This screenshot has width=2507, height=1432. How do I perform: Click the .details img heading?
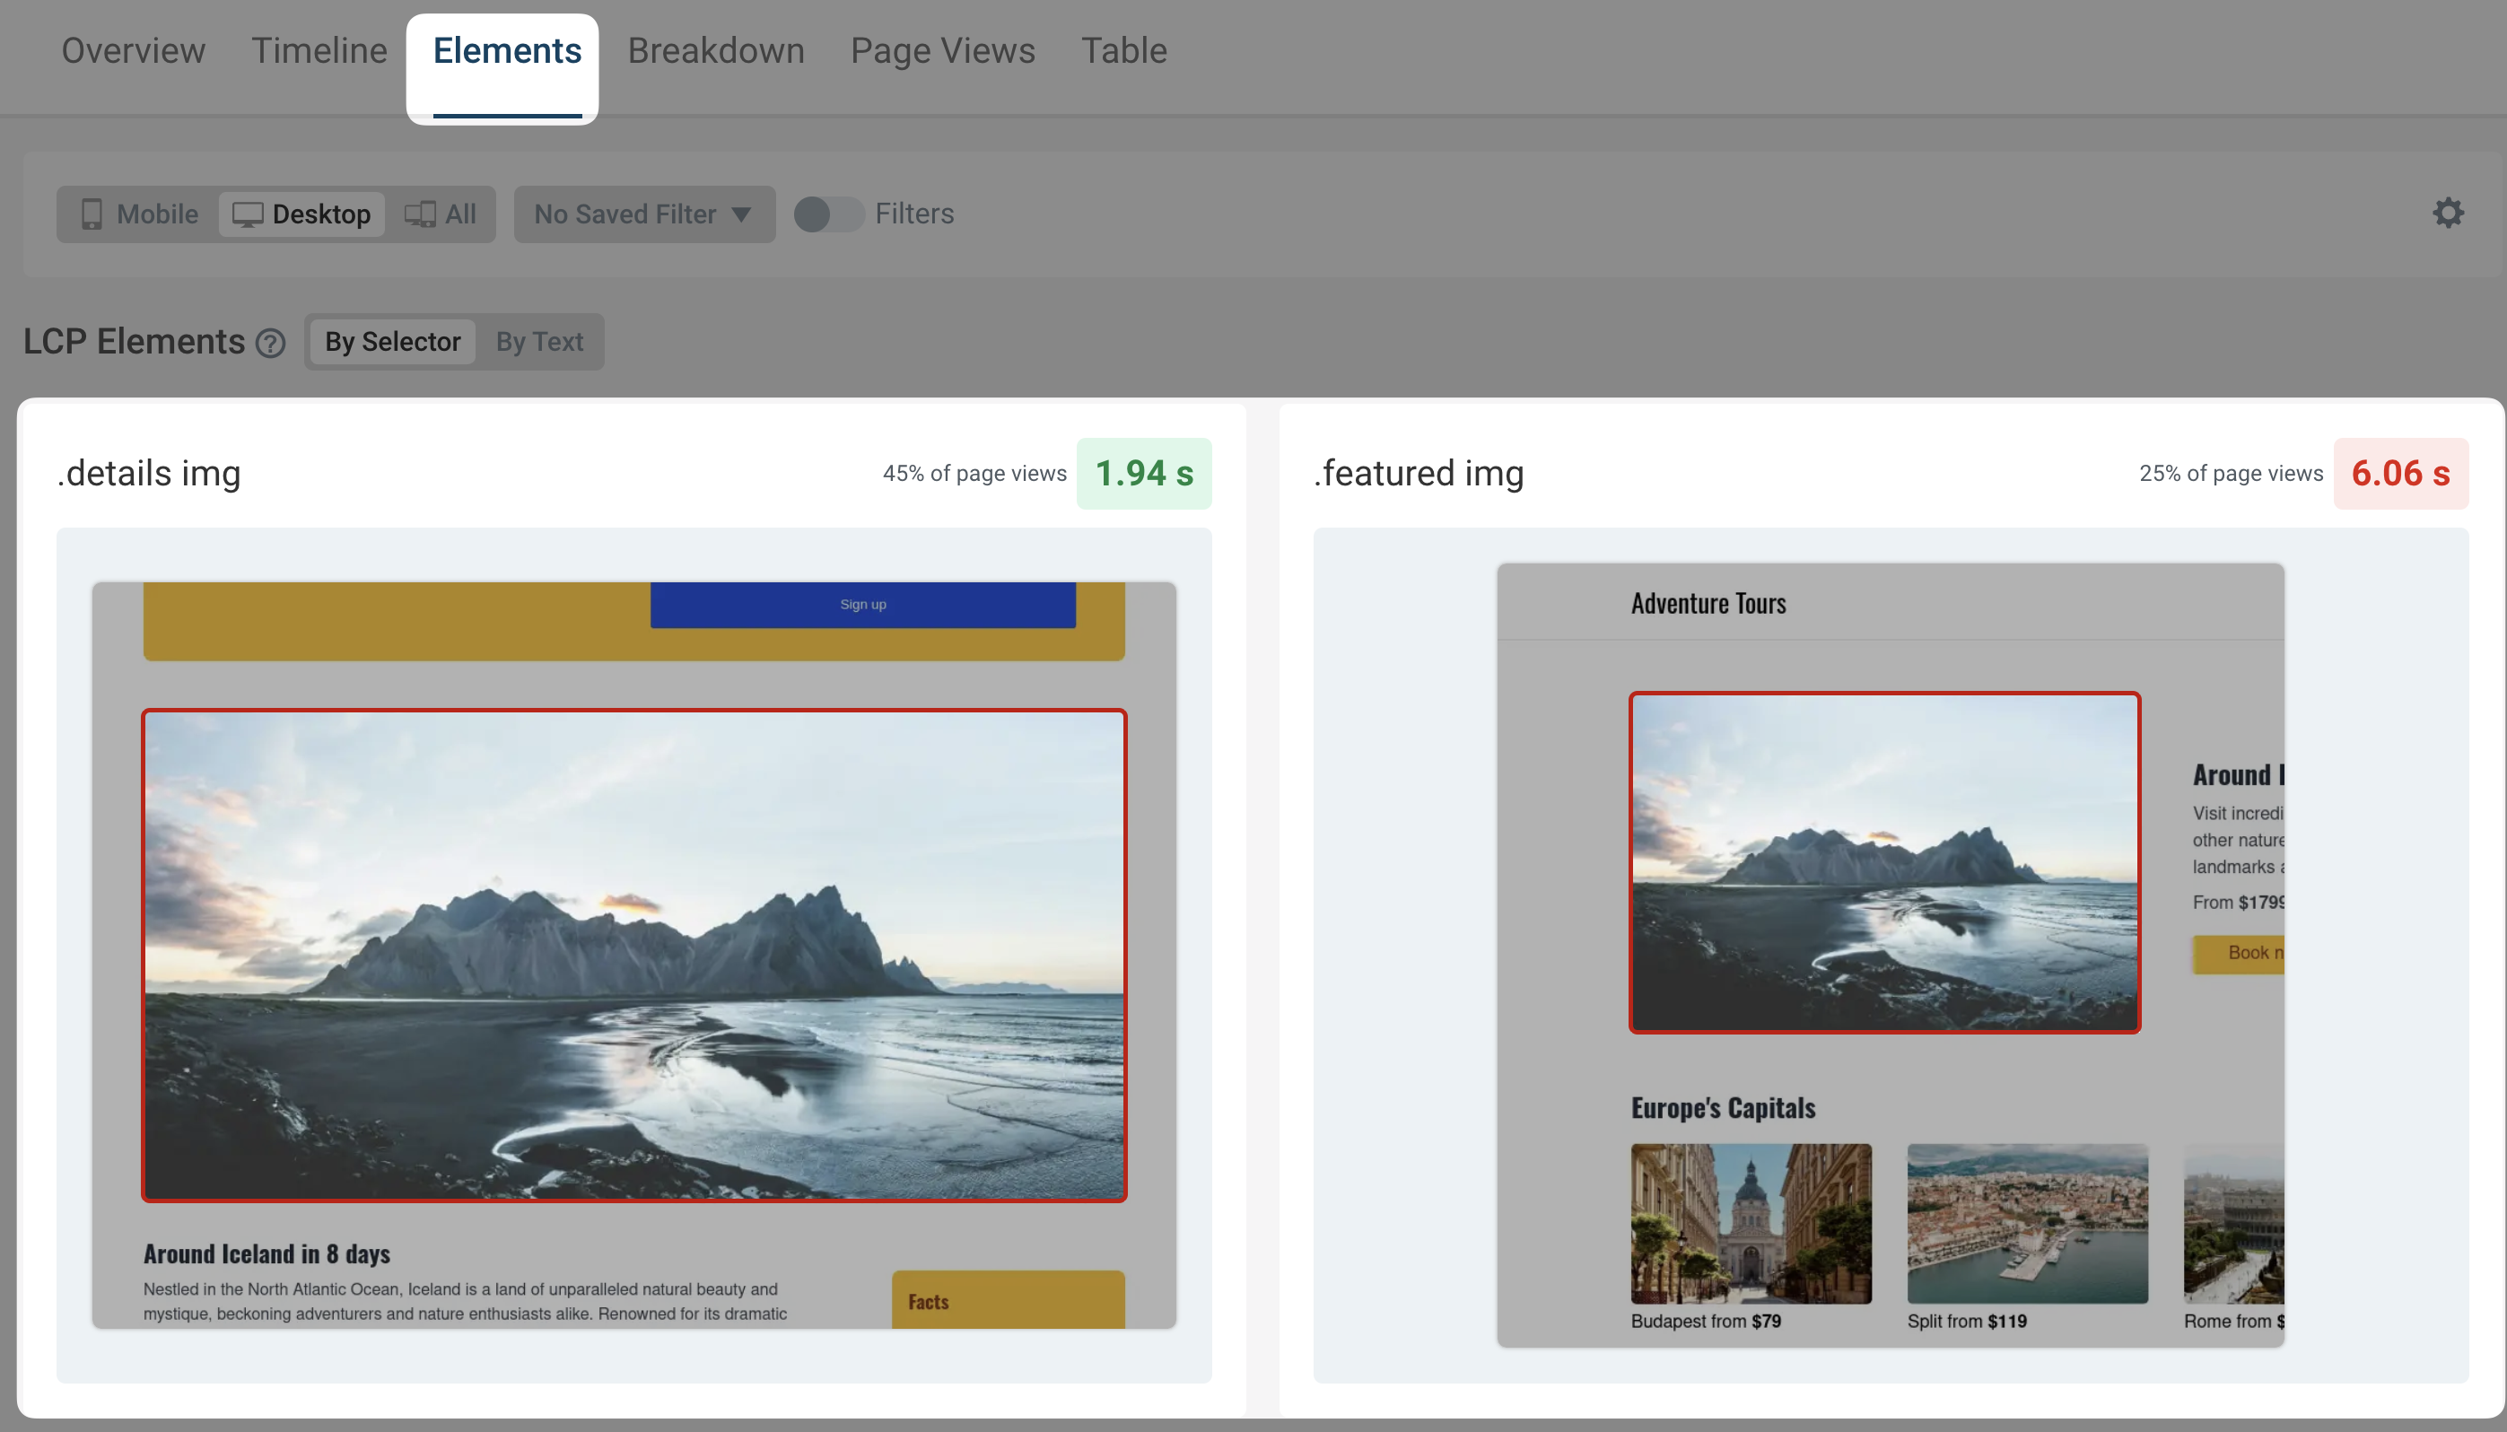(x=149, y=473)
